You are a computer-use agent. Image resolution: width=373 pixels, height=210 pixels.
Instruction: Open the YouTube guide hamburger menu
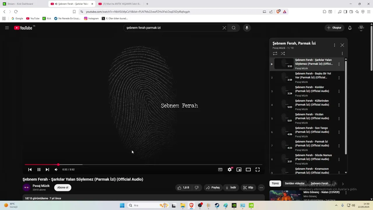click(7, 28)
